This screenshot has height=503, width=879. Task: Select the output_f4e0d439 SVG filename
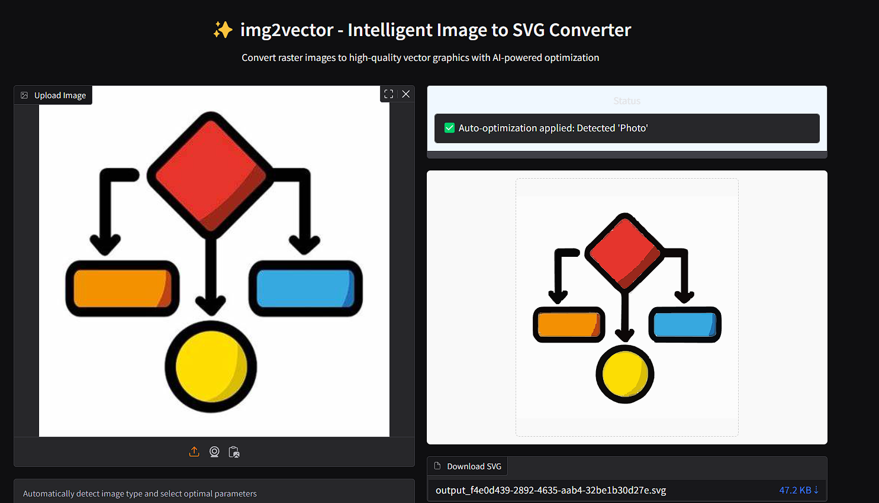tap(550, 490)
